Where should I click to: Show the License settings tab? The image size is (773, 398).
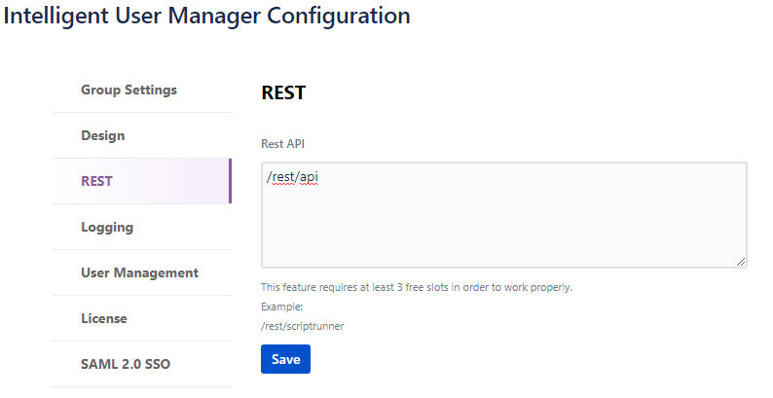tap(104, 318)
